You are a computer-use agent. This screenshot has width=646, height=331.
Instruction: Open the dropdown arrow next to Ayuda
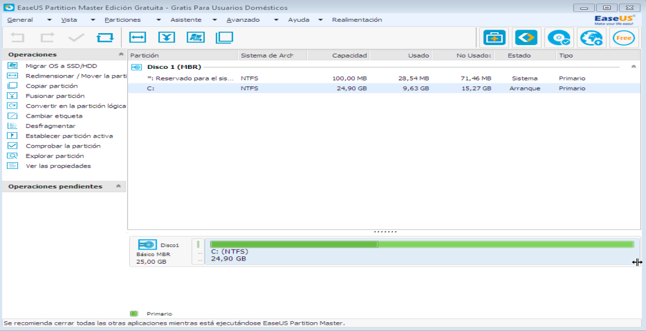pyautogui.click(x=320, y=20)
